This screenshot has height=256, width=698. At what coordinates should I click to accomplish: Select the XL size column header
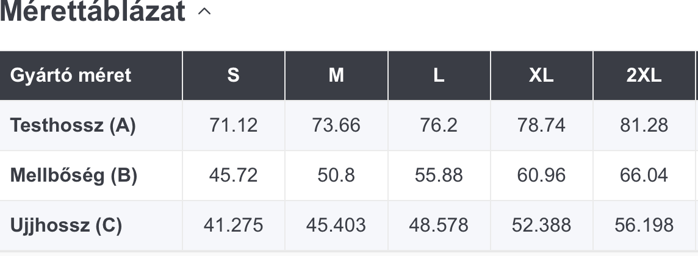coord(542,76)
